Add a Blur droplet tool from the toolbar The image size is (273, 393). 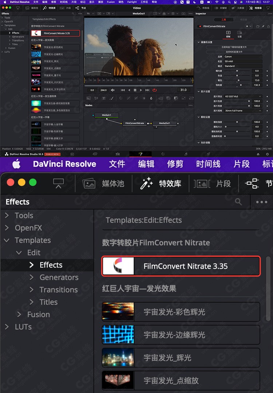pos(151,98)
